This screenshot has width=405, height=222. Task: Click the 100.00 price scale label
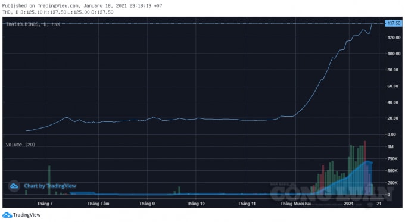click(394, 54)
